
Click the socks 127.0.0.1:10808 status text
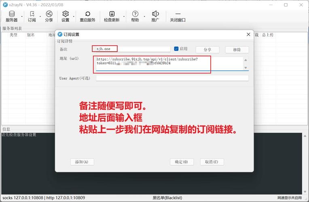[23, 198]
